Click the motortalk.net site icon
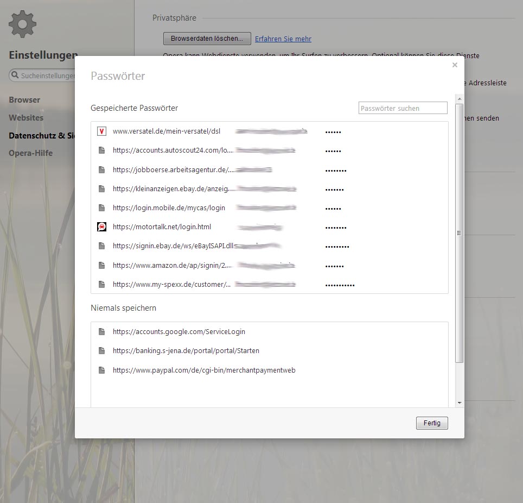The width and height of the screenshot is (523, 503). pyautogui.click(x=101, y=227)
